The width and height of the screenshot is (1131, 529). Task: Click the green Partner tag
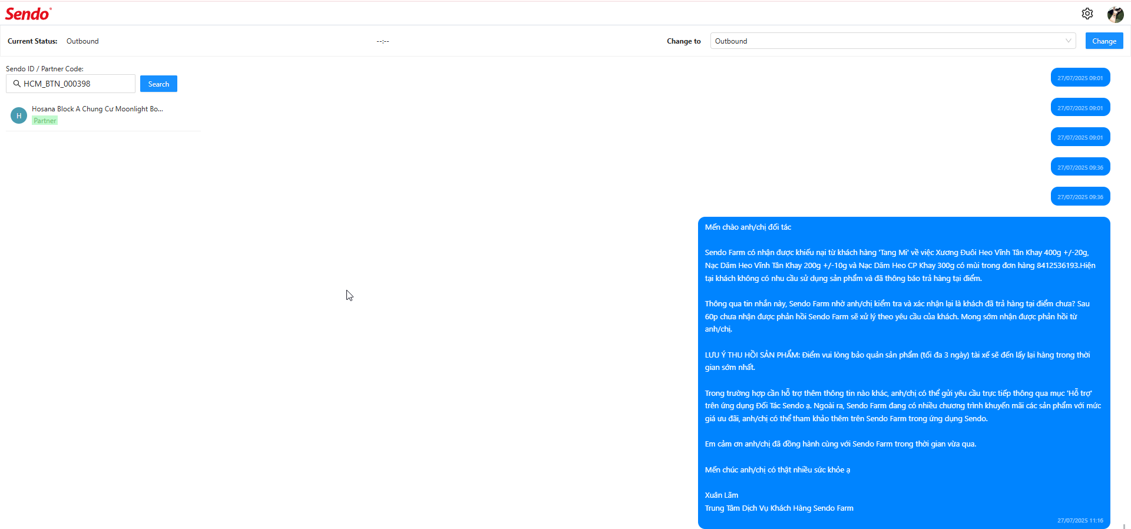click(45, 121)
